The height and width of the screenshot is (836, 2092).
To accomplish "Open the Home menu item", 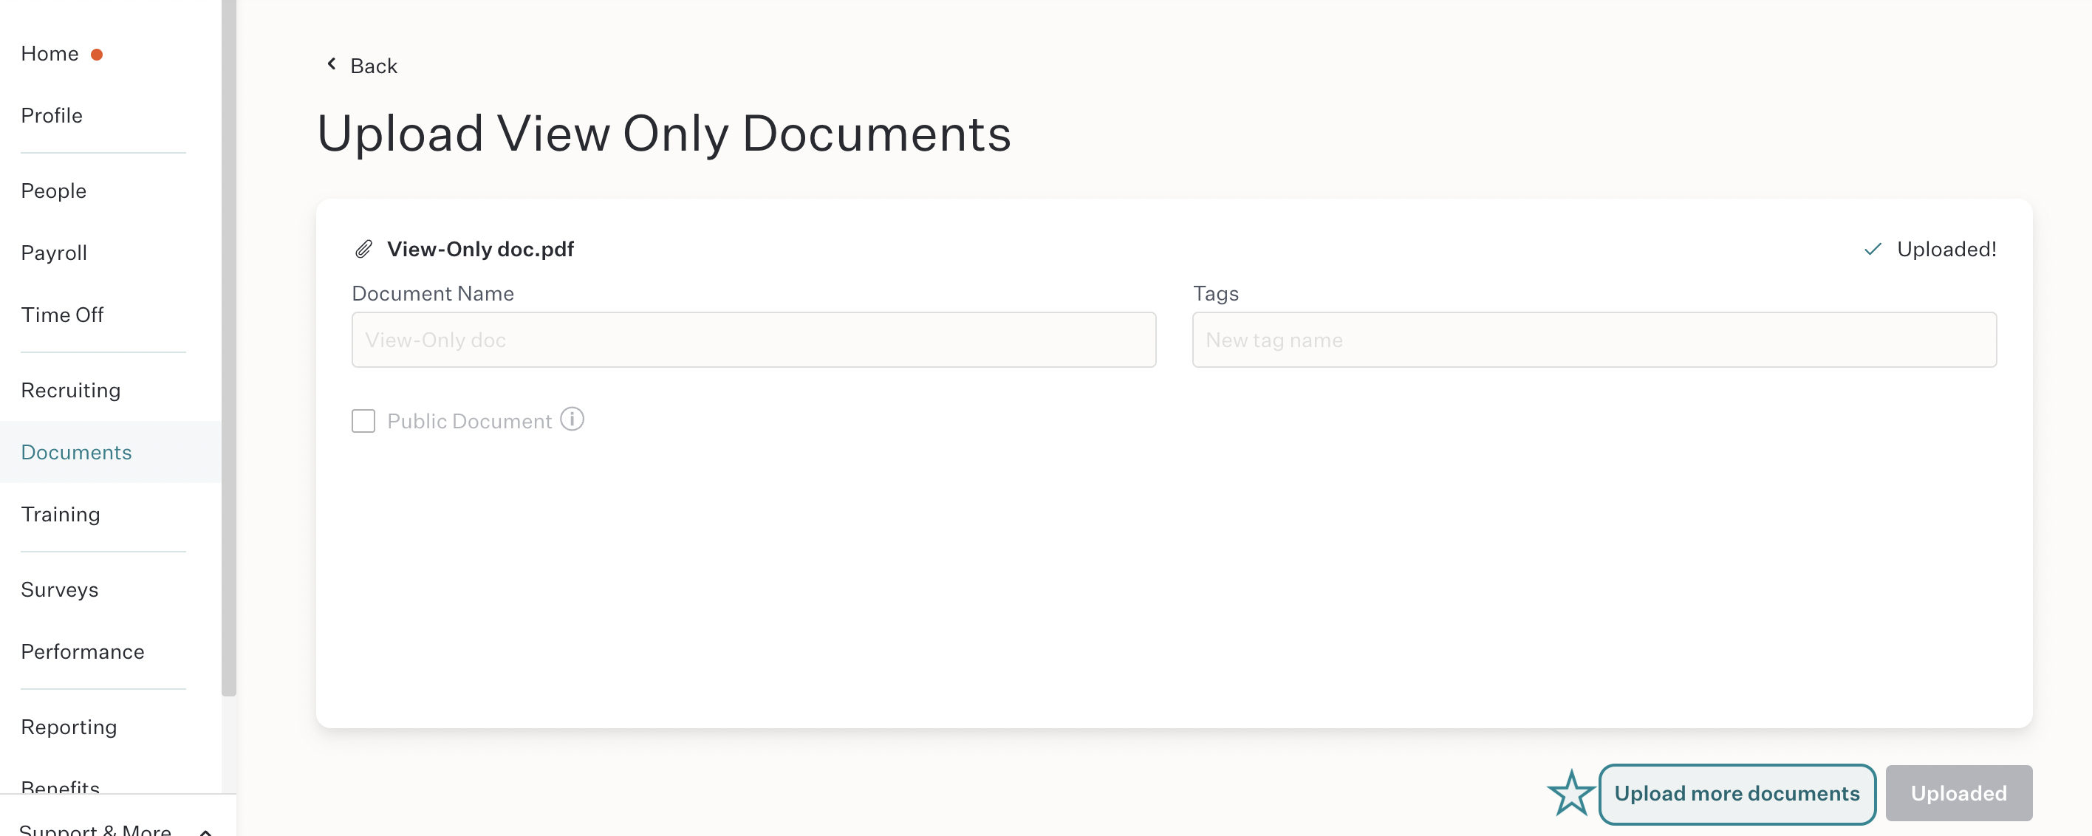I will tap(49, 55).
